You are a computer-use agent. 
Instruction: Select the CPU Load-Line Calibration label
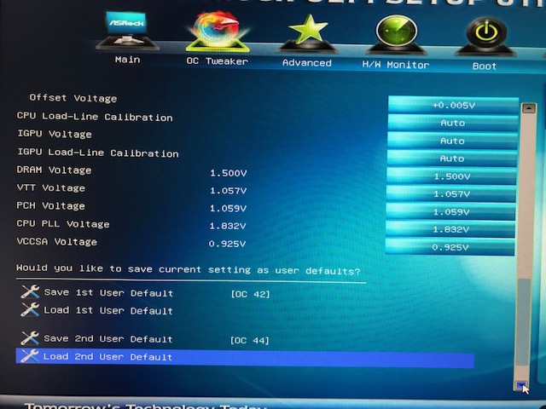[x=95, y=117]
